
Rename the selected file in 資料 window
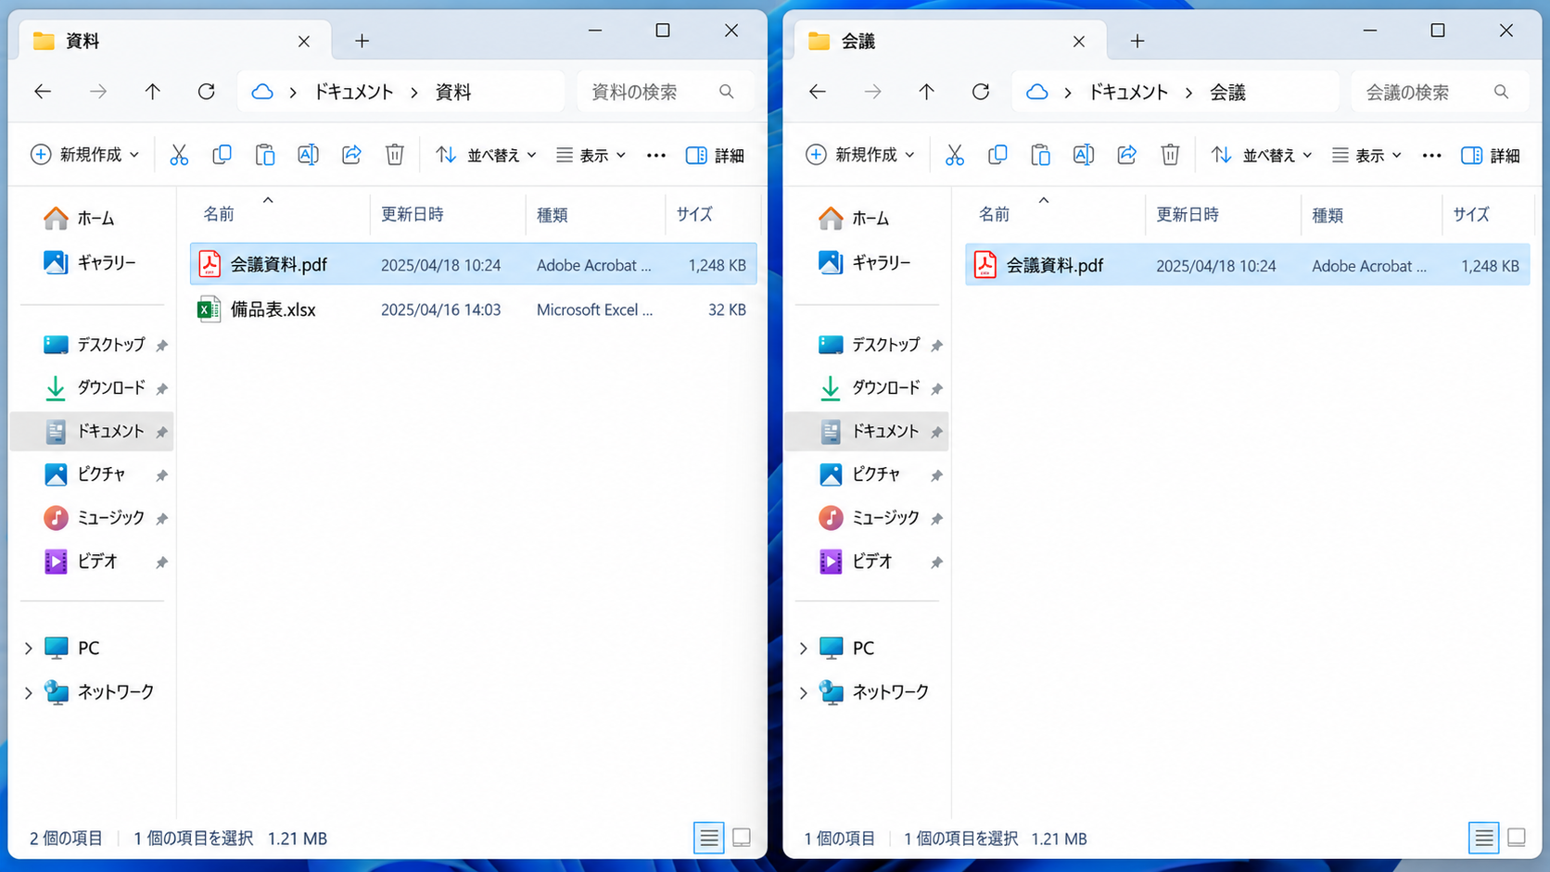(308, 155)
